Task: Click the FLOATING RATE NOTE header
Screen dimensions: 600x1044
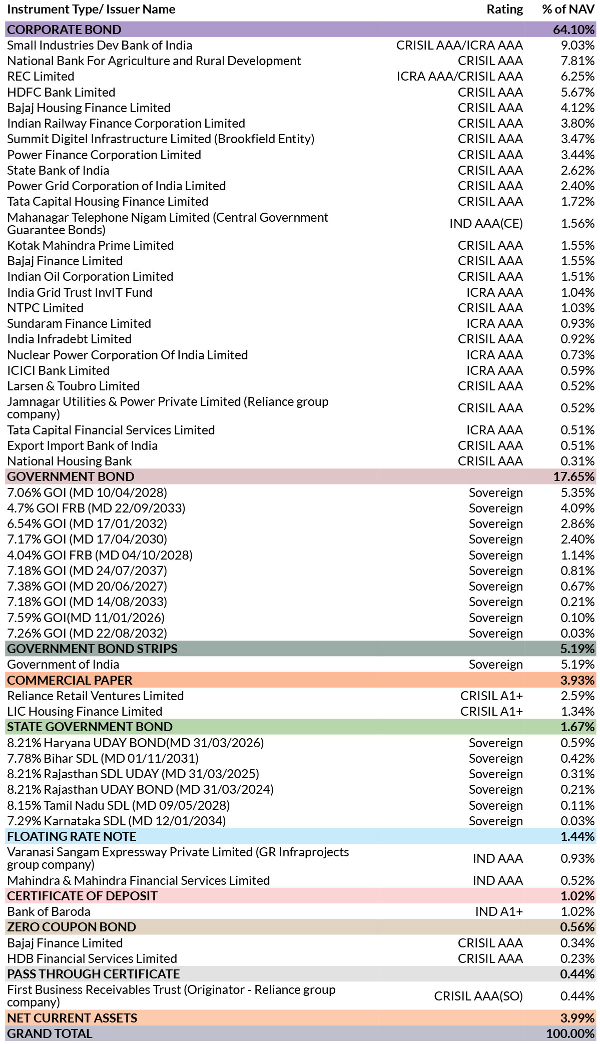Action: pyautogui.click(x=300, y=836)
